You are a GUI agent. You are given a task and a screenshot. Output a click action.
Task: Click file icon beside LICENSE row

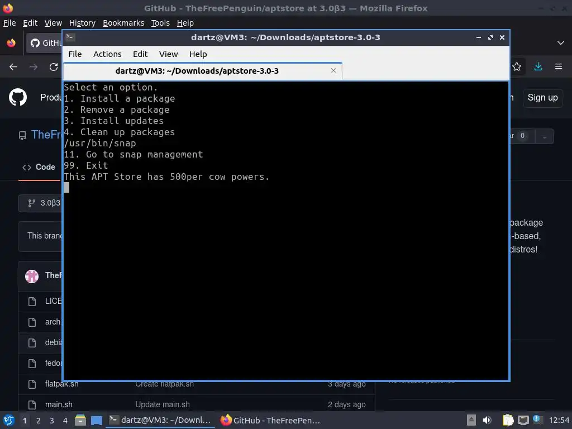click(x=32, y=301)
